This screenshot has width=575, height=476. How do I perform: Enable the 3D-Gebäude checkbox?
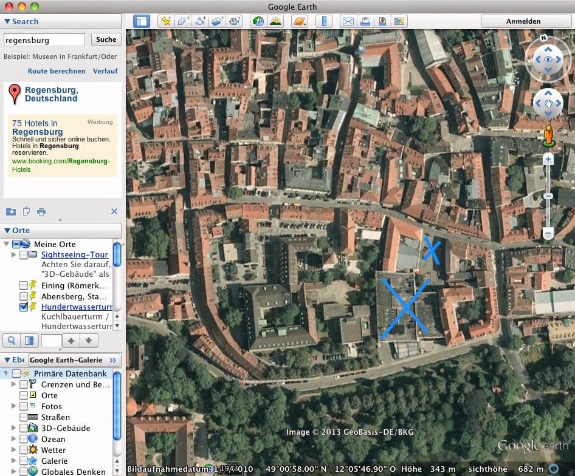24,427
